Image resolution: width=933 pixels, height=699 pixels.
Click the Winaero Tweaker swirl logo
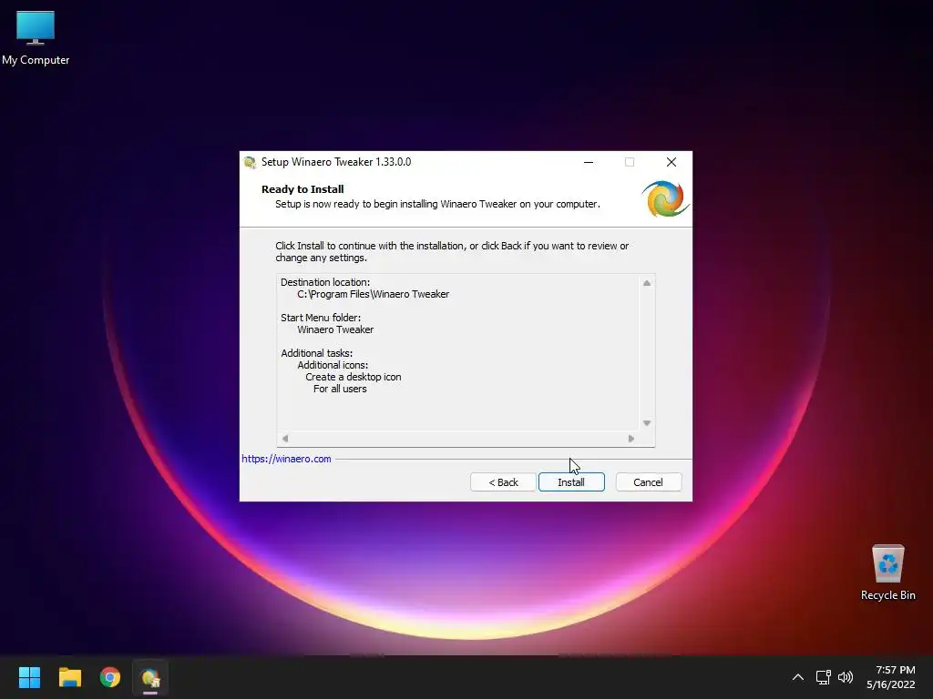click(x=664, y=199)
